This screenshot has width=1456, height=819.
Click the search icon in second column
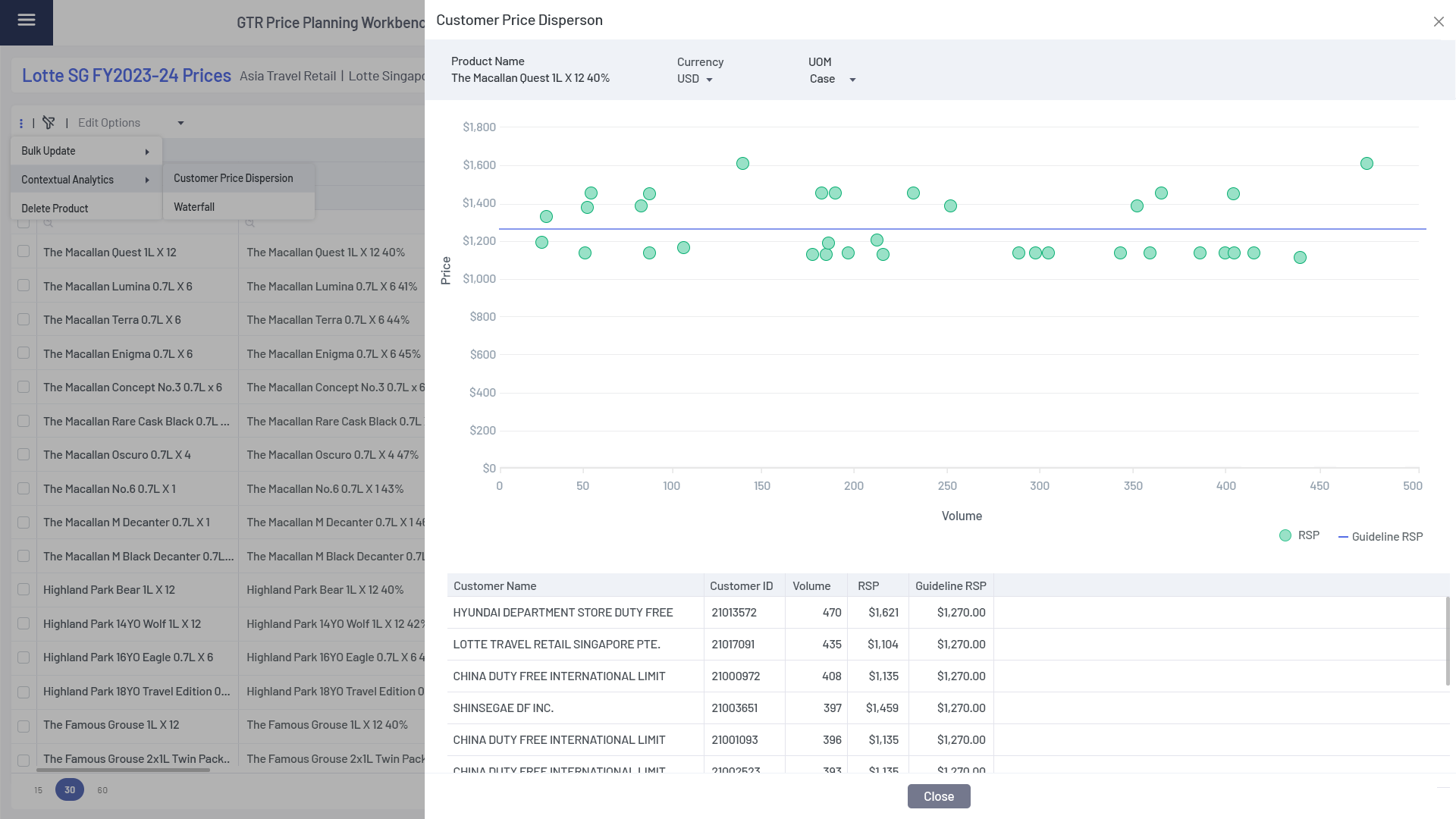(x=250, y=223)
